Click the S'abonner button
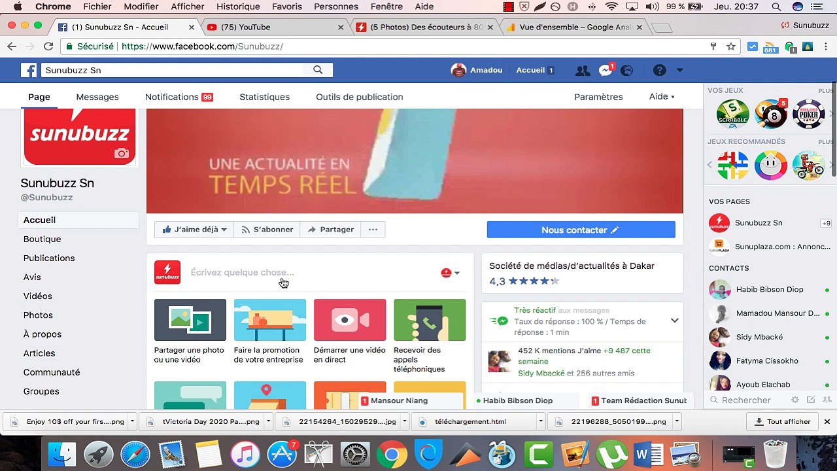 click(267, 230)
